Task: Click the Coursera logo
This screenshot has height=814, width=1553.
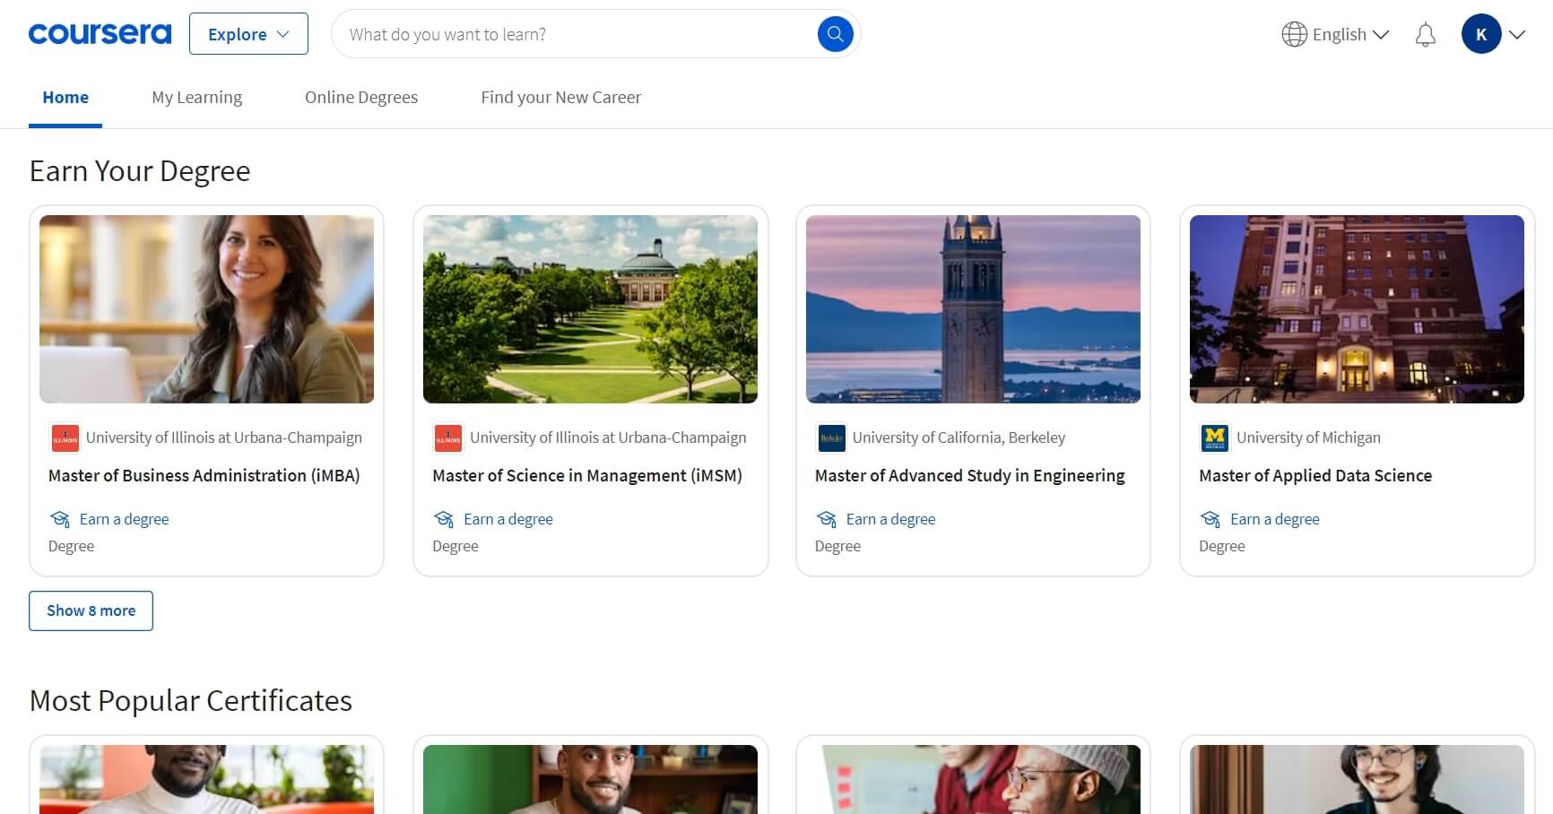Action: point(100,34)
